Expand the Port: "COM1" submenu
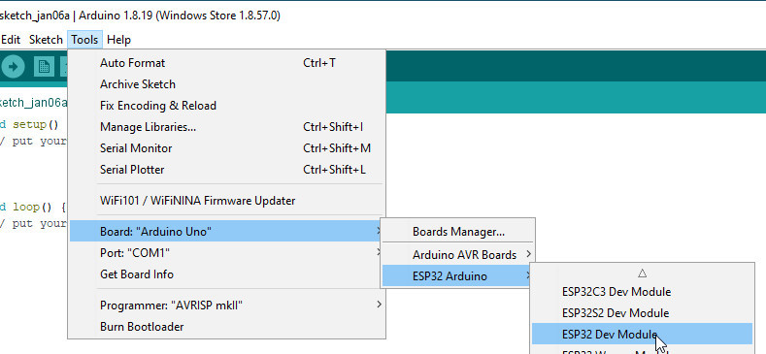This screenshot has width=766, height=354. coord(226,253)
